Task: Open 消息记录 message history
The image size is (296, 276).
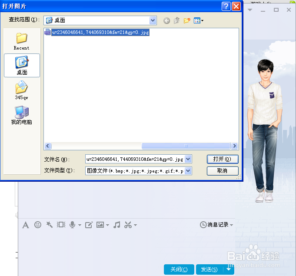Action: click(x=216, y=225)
